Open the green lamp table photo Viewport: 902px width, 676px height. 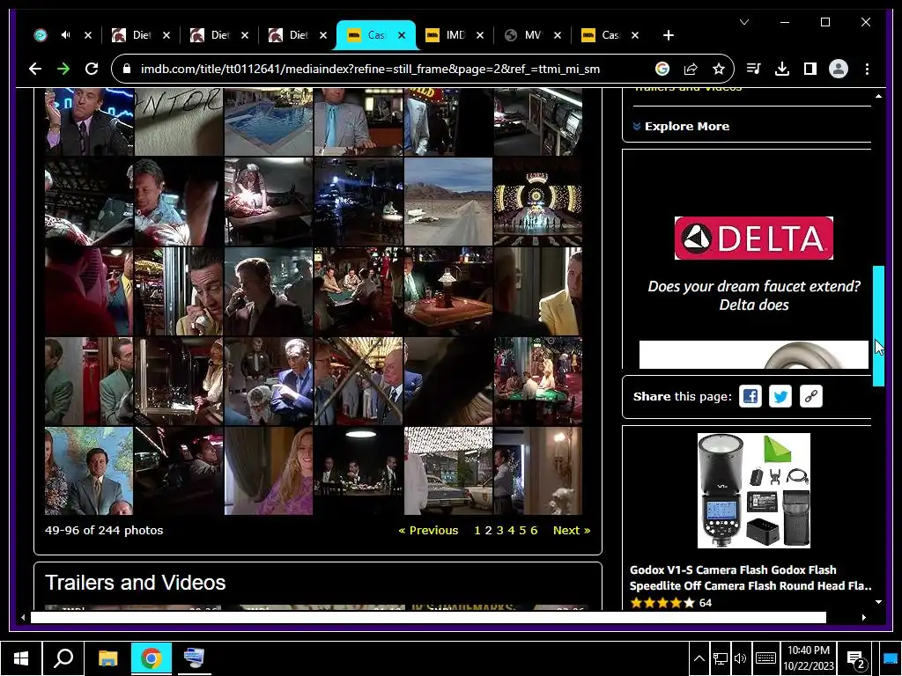(x=448, y=291)
